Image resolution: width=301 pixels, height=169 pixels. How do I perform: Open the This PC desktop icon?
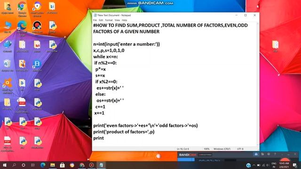tap(8, 27)
